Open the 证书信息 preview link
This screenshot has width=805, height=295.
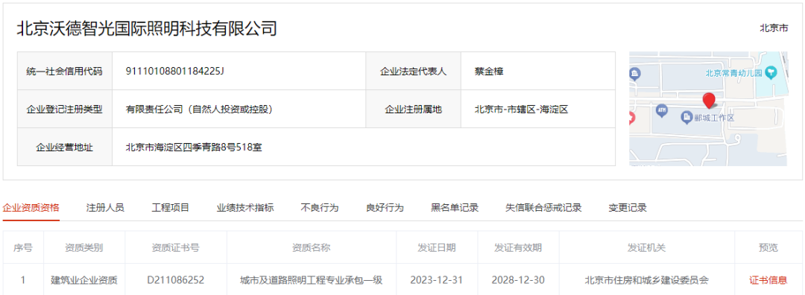coord(768,280)
